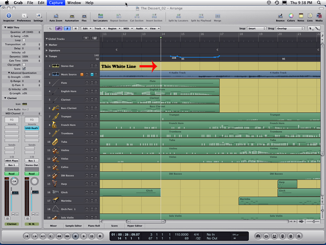
Task: Open the Hyper Editor tab
Action: [x=135, y=226]
